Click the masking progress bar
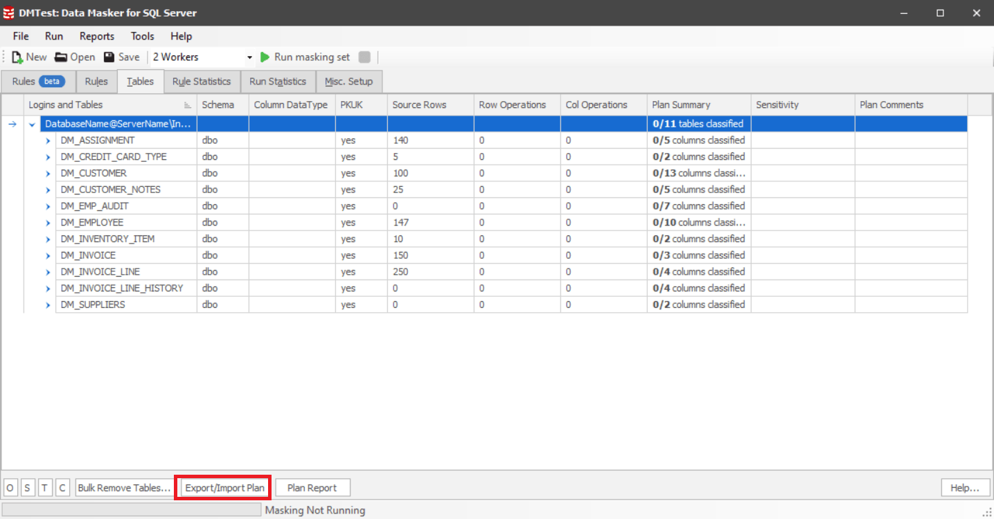Viewport: 994px width, 519px height. coord(132,510)
